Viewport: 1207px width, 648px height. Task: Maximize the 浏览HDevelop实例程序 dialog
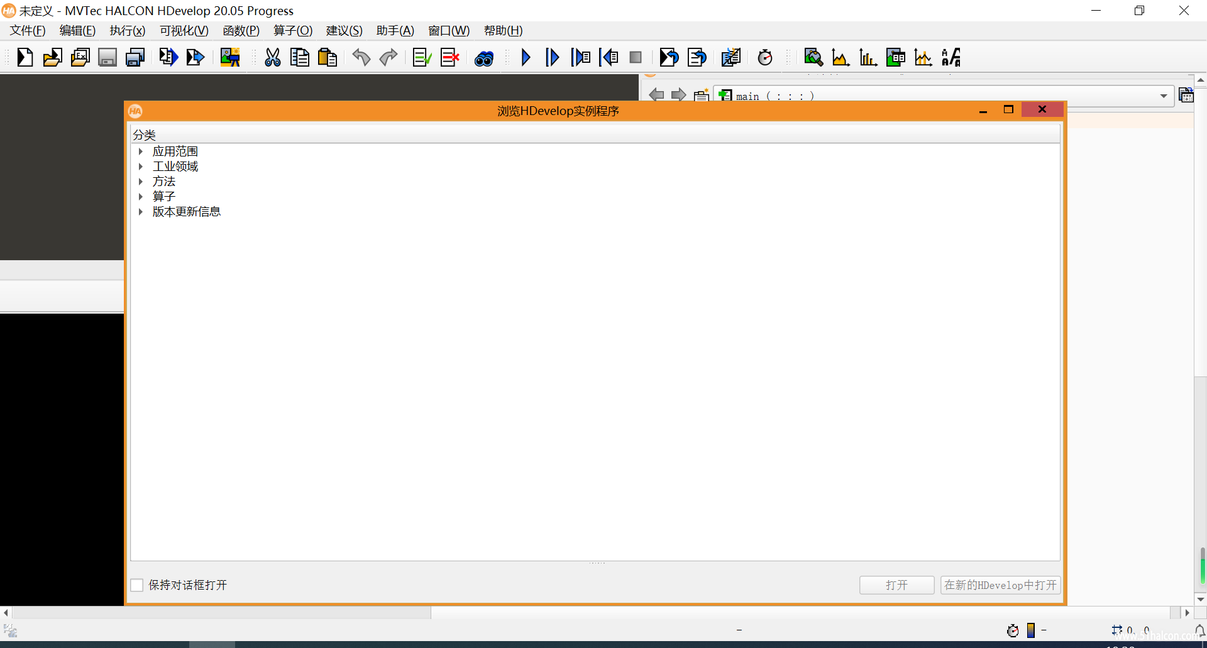1009,109
